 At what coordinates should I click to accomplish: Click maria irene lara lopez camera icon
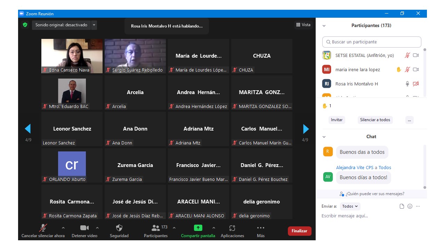[x=416, y=69]
